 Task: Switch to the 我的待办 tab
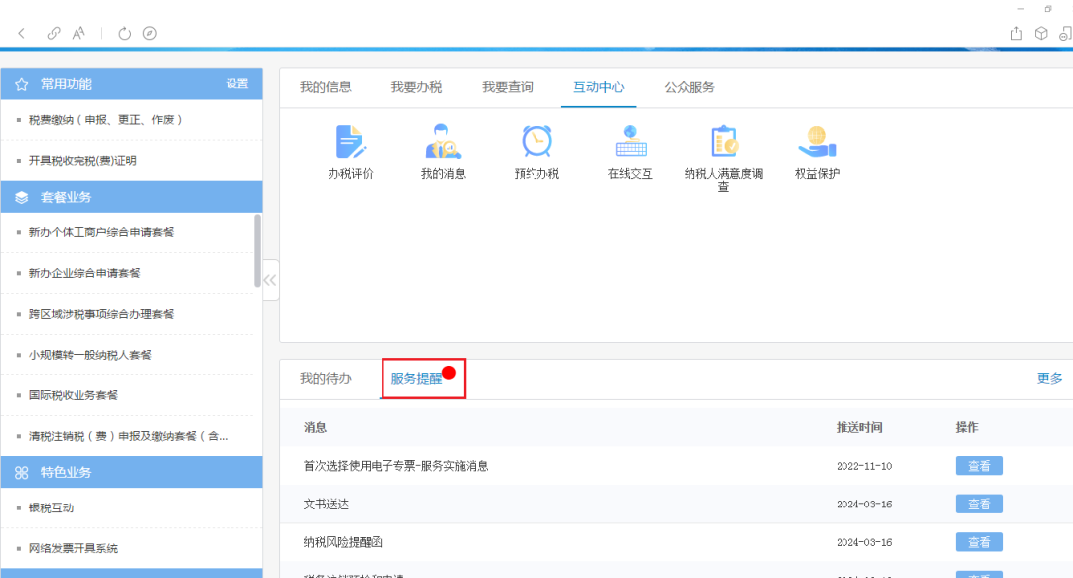(x=326, y=378)
